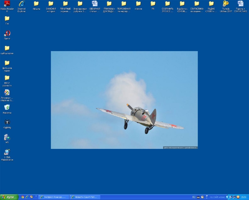Screen dimensions: 249x200
Task: Open the PR folder on desktop
Action: 153,4
